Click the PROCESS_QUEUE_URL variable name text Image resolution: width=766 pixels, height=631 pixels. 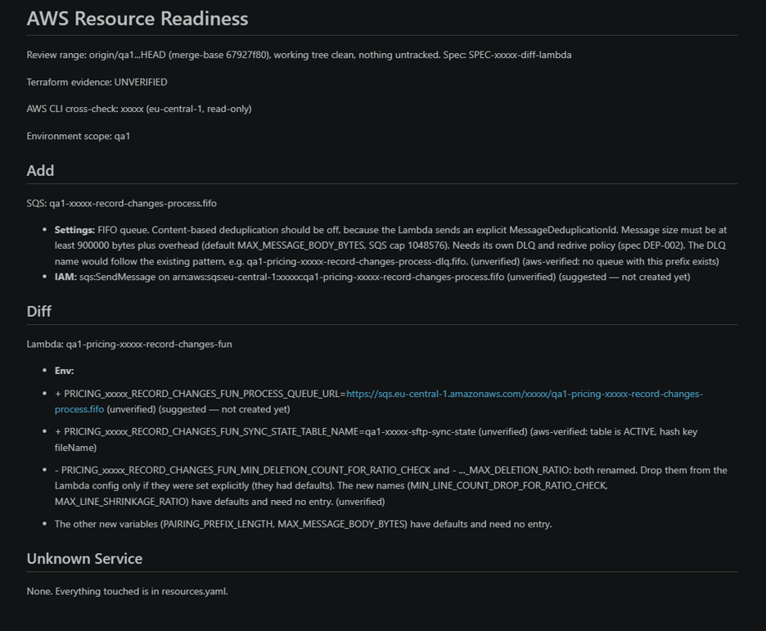tap(203, 394)
